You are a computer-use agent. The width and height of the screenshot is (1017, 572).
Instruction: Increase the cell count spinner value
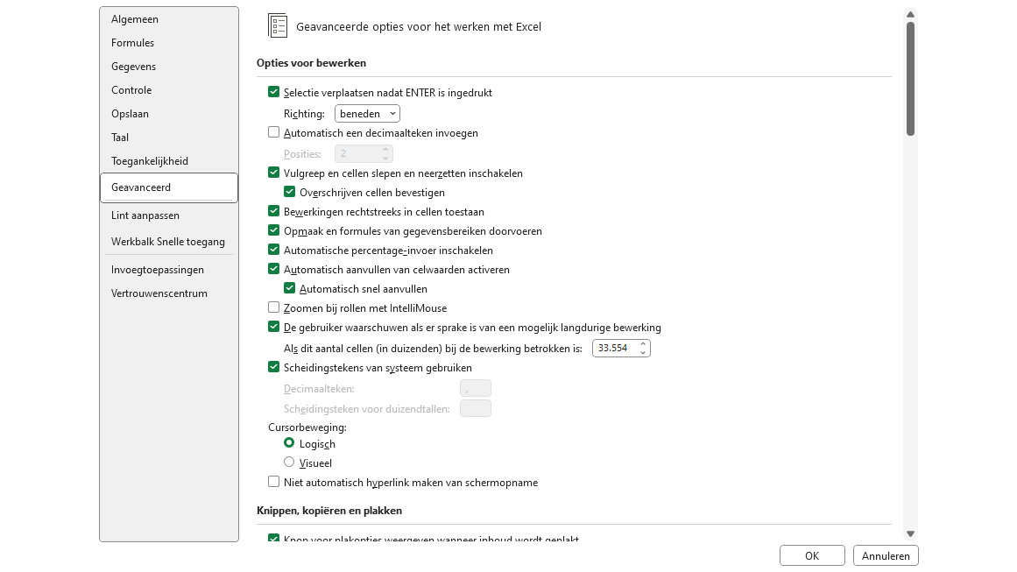[x=643, y=344]
